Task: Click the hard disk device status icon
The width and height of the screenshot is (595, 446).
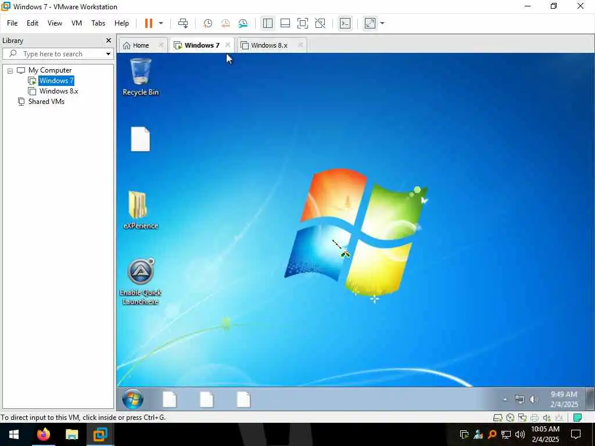Action: click(x=497, y=418)
